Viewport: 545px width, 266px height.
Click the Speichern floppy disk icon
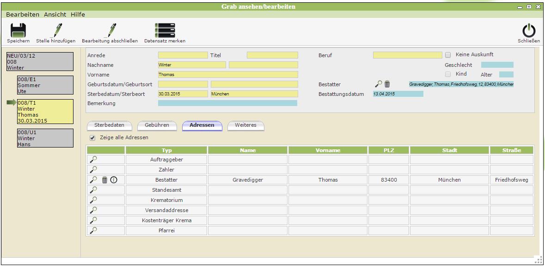(18, 30)
